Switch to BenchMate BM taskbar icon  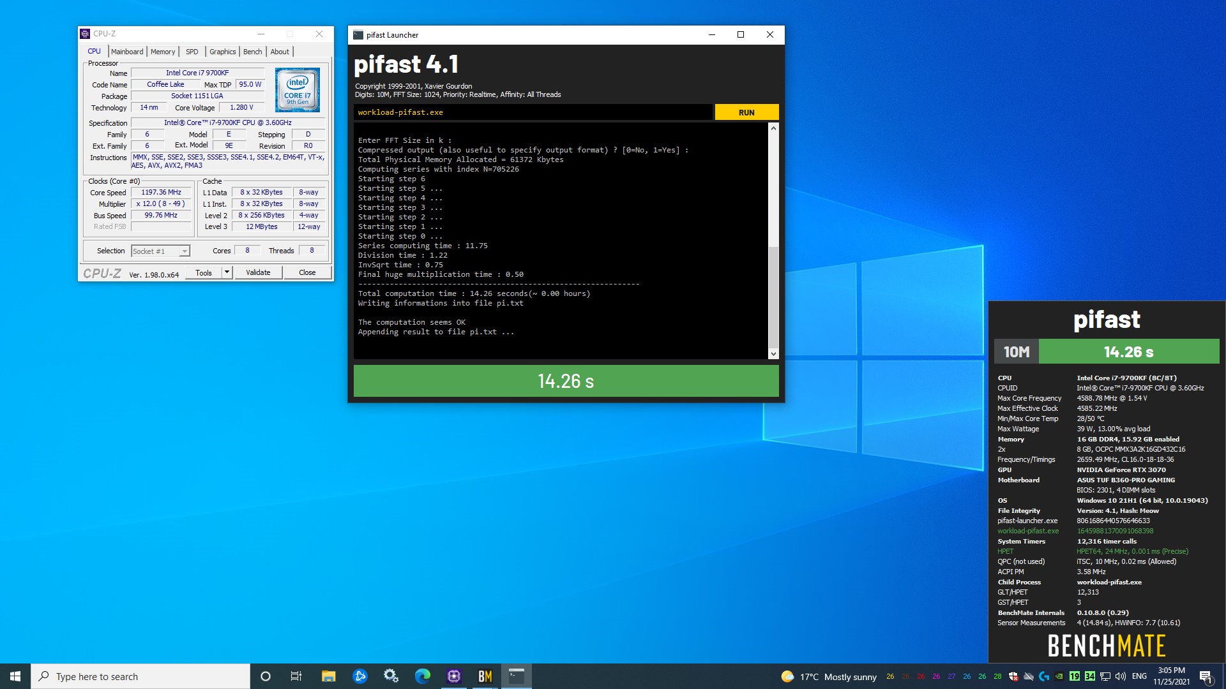pos(485,676)
